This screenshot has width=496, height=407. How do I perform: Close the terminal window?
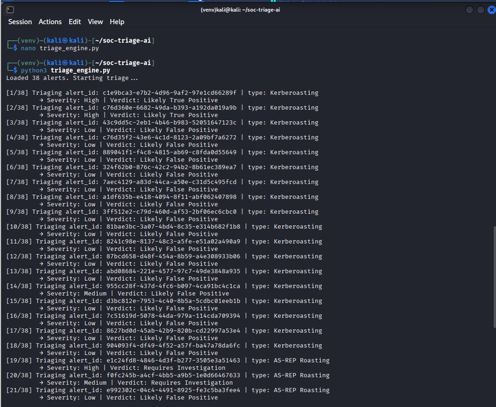[491, 10]
